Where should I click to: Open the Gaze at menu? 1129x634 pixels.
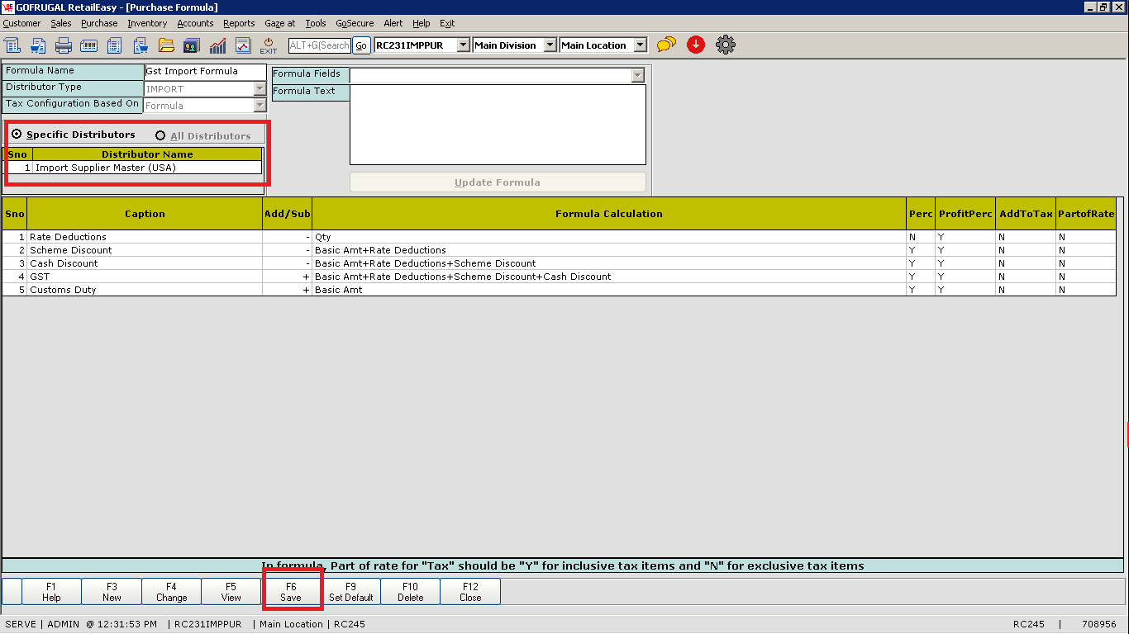(x=280, y=23)
